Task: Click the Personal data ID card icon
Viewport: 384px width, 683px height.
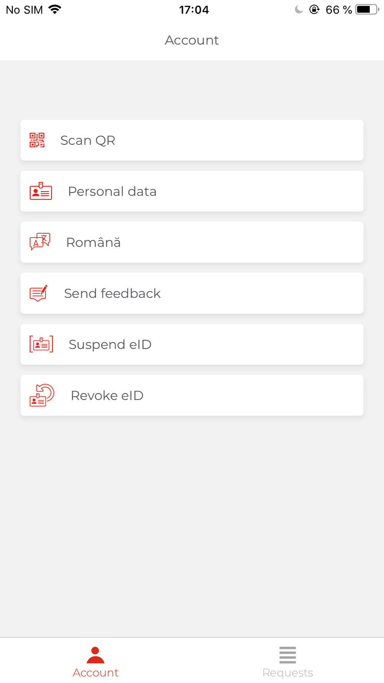Action: click(41, 191)
